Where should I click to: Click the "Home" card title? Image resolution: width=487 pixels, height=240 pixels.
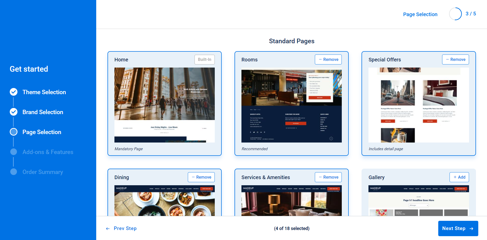[x=121, y=60]
